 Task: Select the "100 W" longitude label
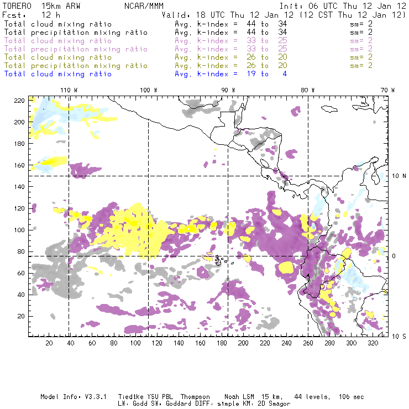[x=149, y=90]
